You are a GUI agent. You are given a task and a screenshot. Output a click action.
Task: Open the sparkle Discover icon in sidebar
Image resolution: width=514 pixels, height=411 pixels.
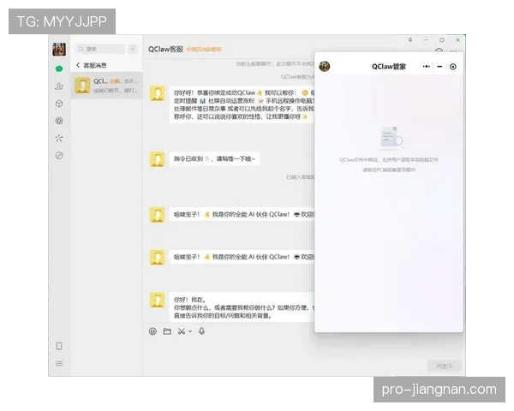click(x=59, y=138)
